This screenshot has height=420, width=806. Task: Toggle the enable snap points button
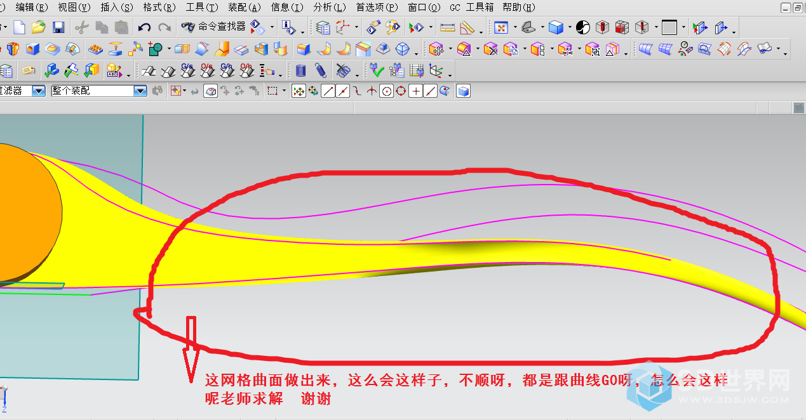pyautogui.click(x=299, y=91)
